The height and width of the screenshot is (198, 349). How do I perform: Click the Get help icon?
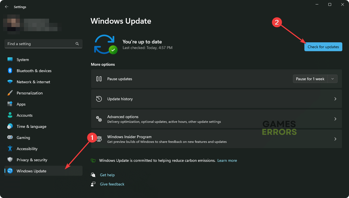click(x=93, y=175)
